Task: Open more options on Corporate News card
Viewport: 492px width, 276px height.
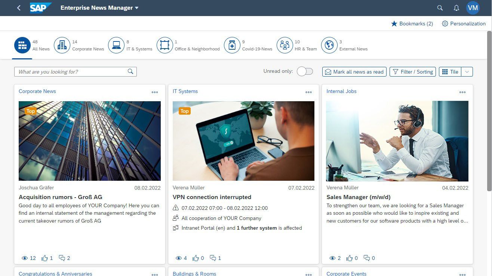Action: [x=155, y=92]
